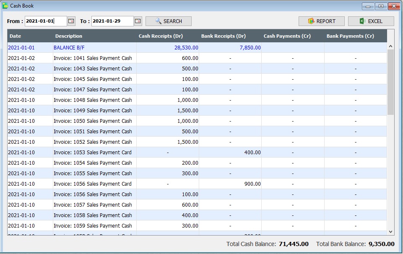403x254 pixels.
Task: Select the Invoice: 1059 Sales Payment Cash row
Action: [197, 226]
